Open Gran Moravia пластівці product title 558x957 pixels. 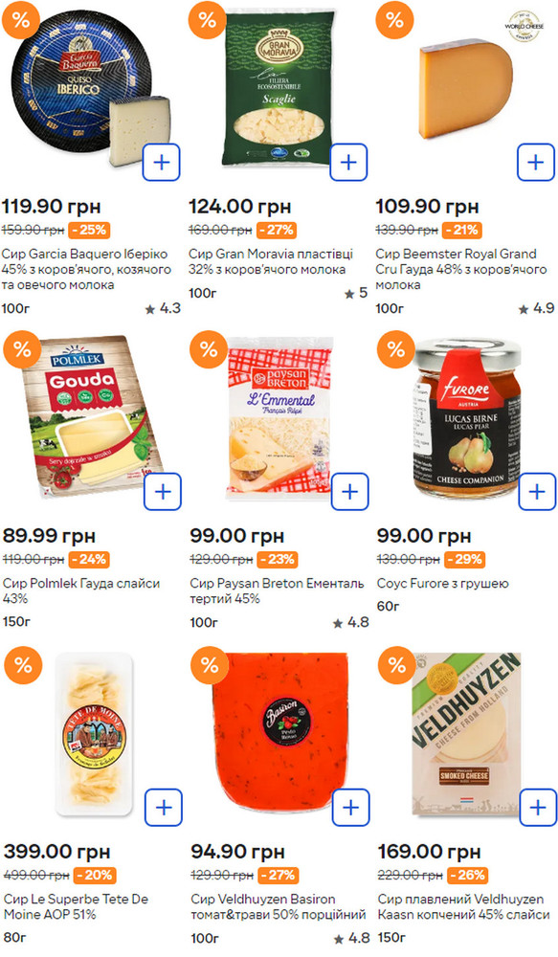(x=271, y=261)
